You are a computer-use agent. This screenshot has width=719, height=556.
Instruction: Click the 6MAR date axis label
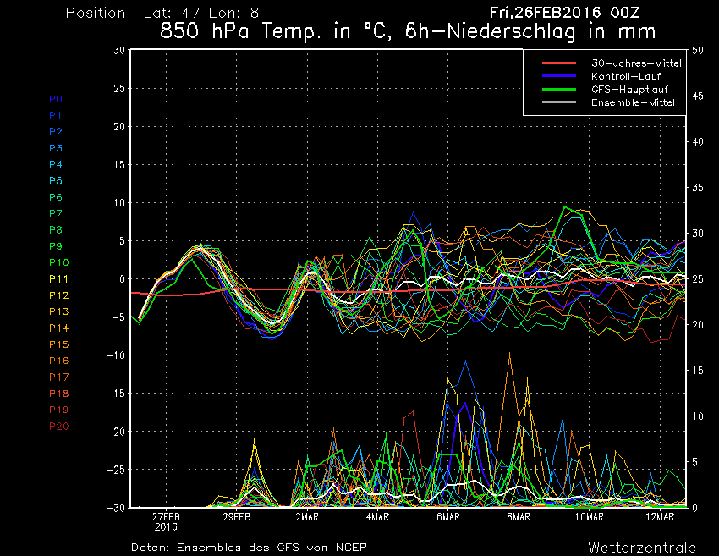click(x=448, y=516)
